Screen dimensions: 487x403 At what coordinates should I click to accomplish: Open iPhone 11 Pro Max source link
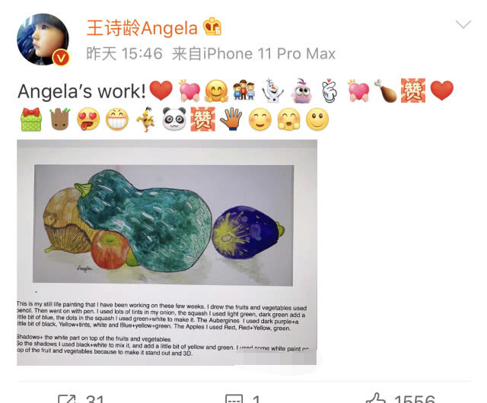tap(269, 54)
